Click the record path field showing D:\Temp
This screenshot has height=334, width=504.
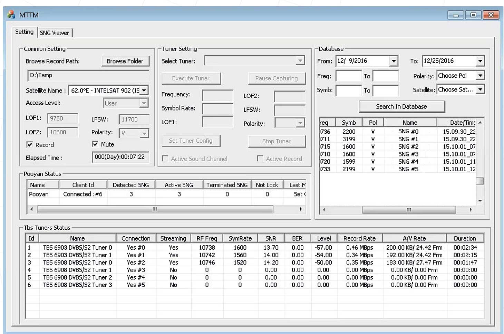88,75
